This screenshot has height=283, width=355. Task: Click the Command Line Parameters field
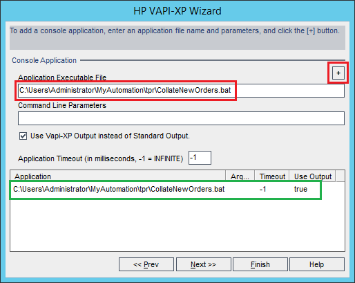(181, 118)
